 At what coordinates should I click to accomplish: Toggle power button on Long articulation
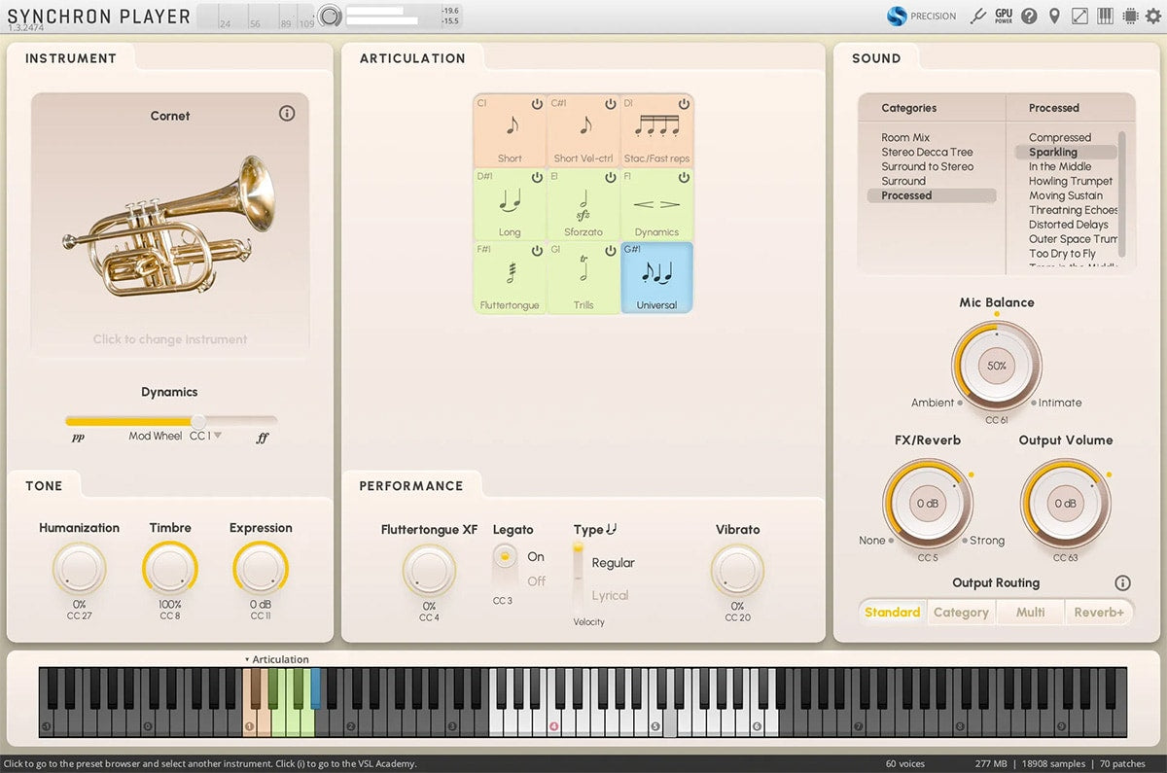pos(536,178)
